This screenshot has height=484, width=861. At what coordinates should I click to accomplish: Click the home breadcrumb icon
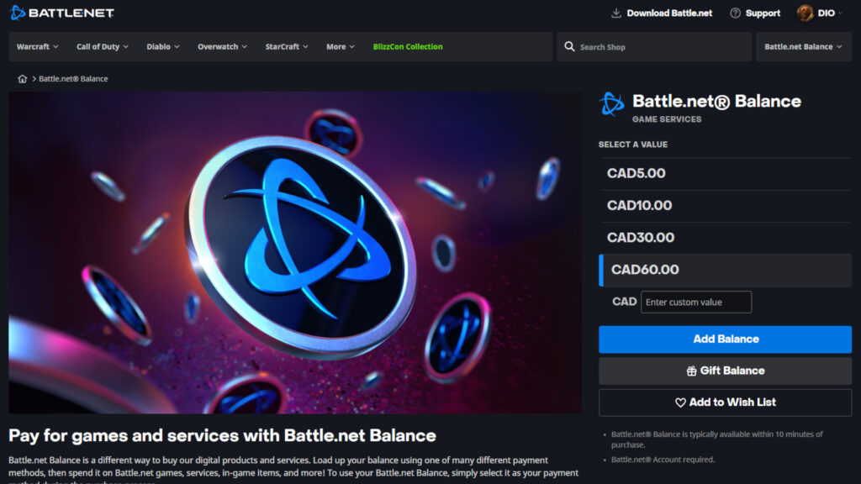(x=23, y=78)
